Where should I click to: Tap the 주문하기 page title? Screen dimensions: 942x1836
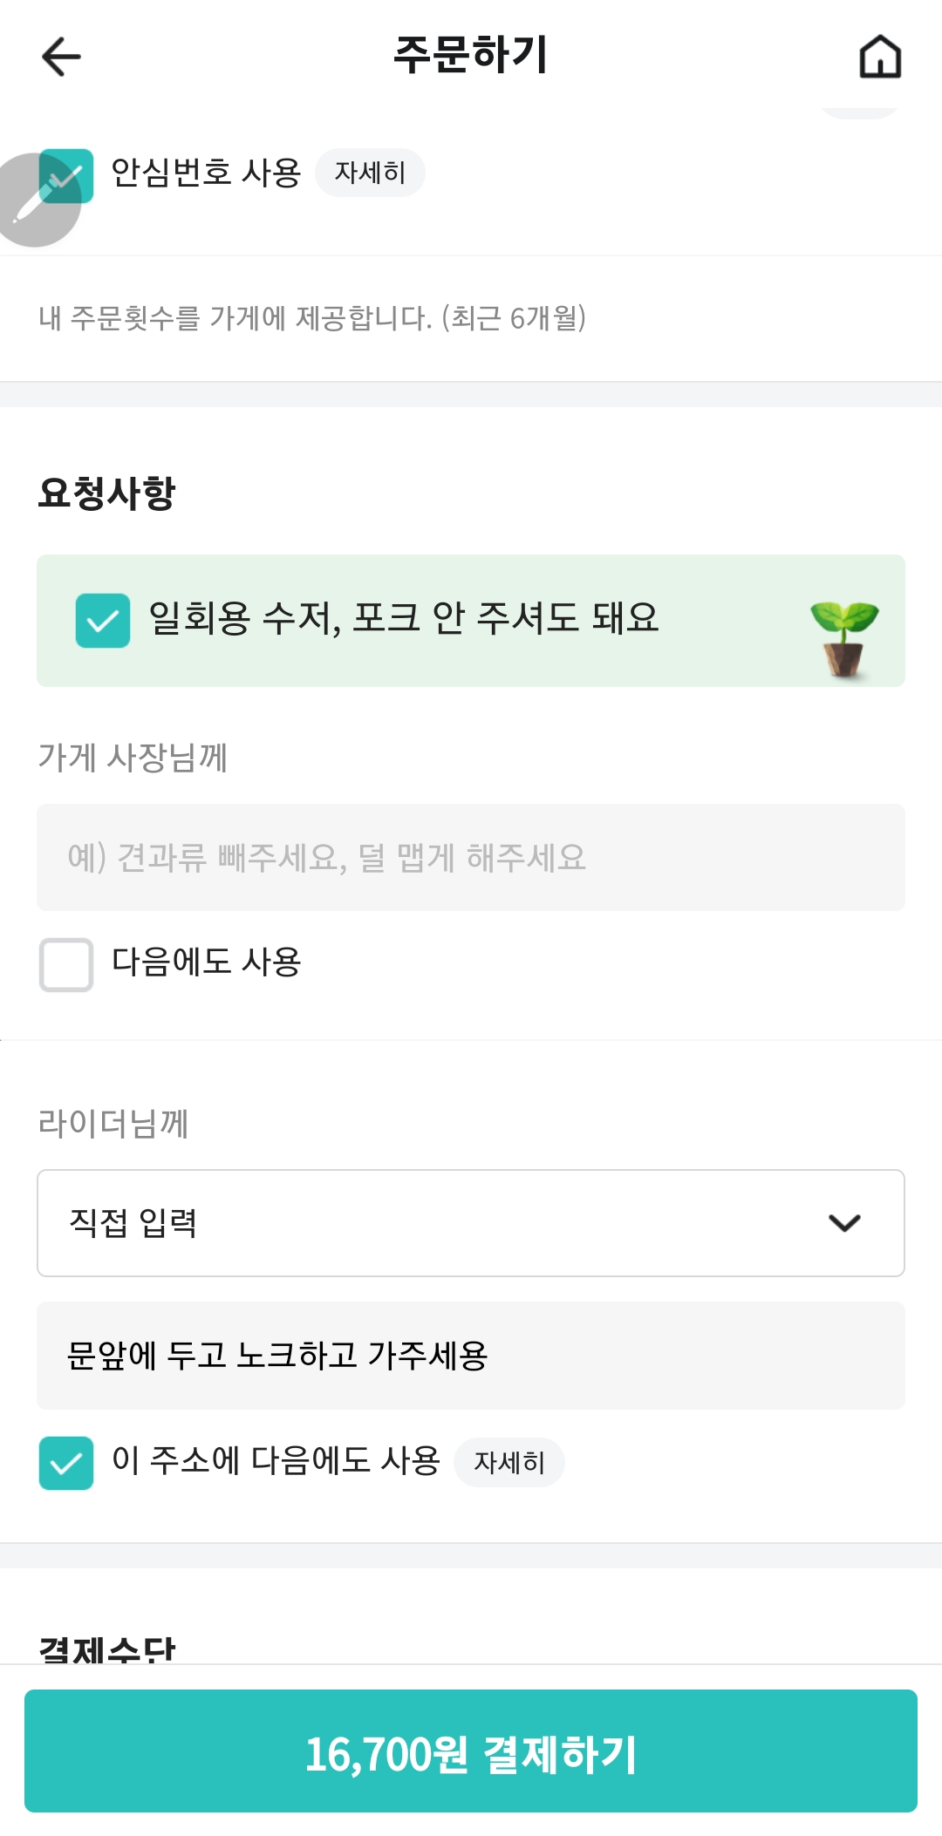tap(471, 55)
